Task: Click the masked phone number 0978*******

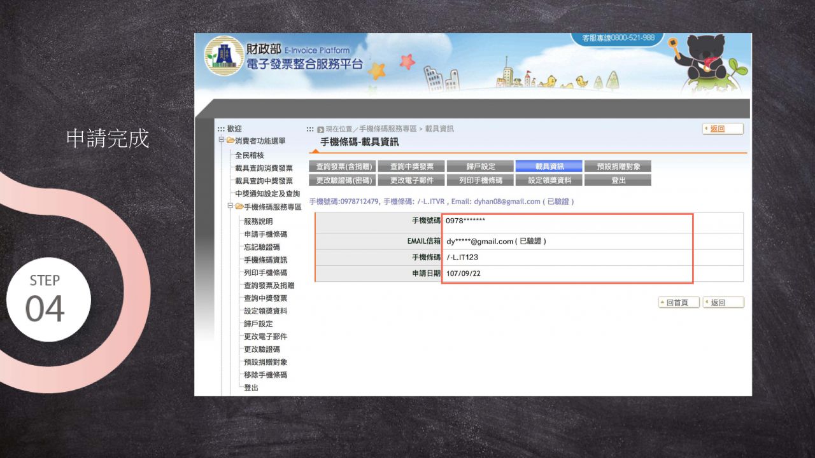Action: click(465, 221)
